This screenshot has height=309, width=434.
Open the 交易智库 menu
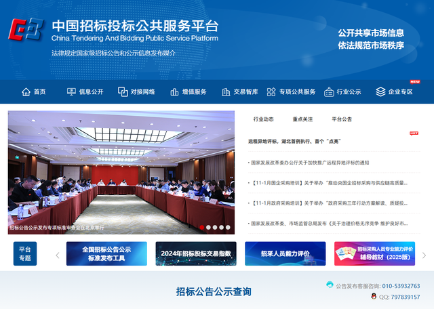click(x=245, y=92)
